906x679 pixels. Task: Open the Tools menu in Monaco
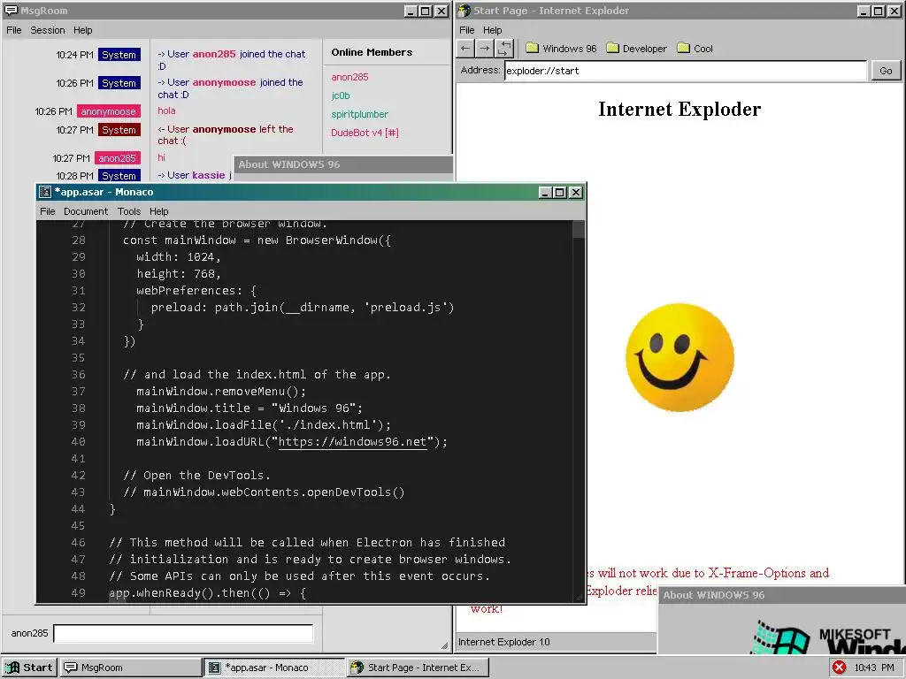pos(129,211)
